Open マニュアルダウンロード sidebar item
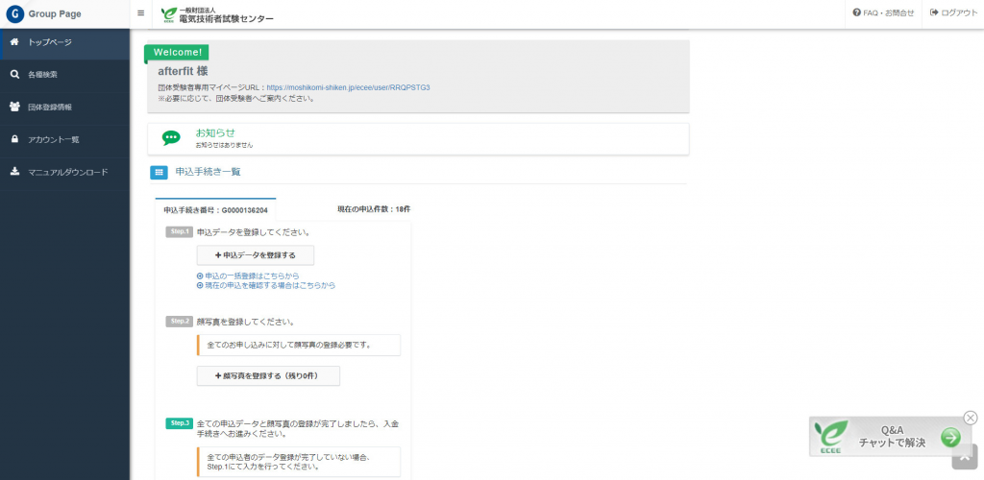The width and height of the screenshot is (984, 480). 68,173
